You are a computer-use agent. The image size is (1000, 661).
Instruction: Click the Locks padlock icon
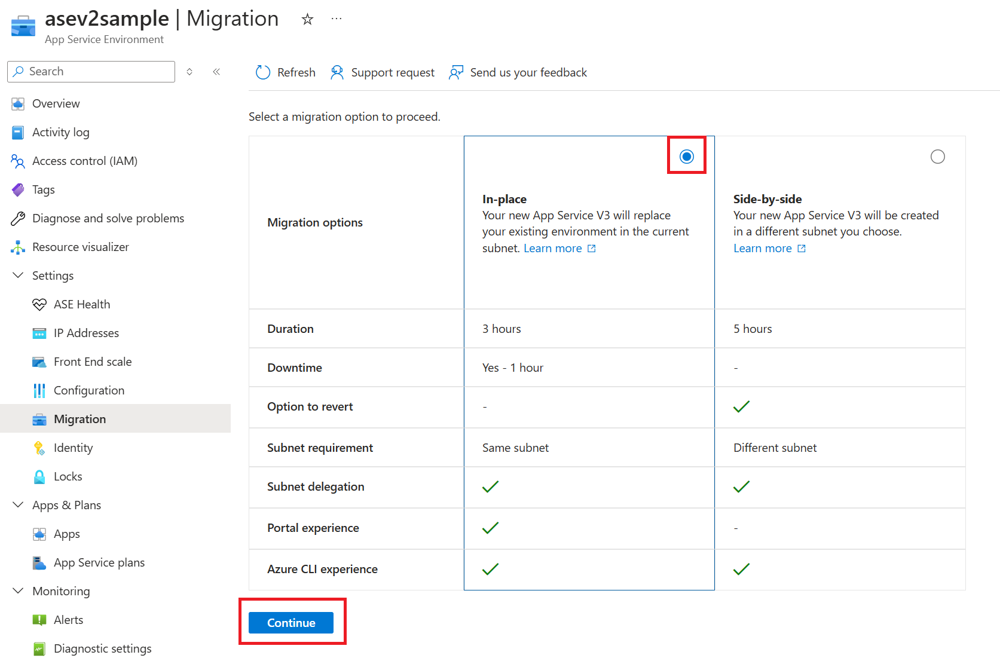point(39,477)
